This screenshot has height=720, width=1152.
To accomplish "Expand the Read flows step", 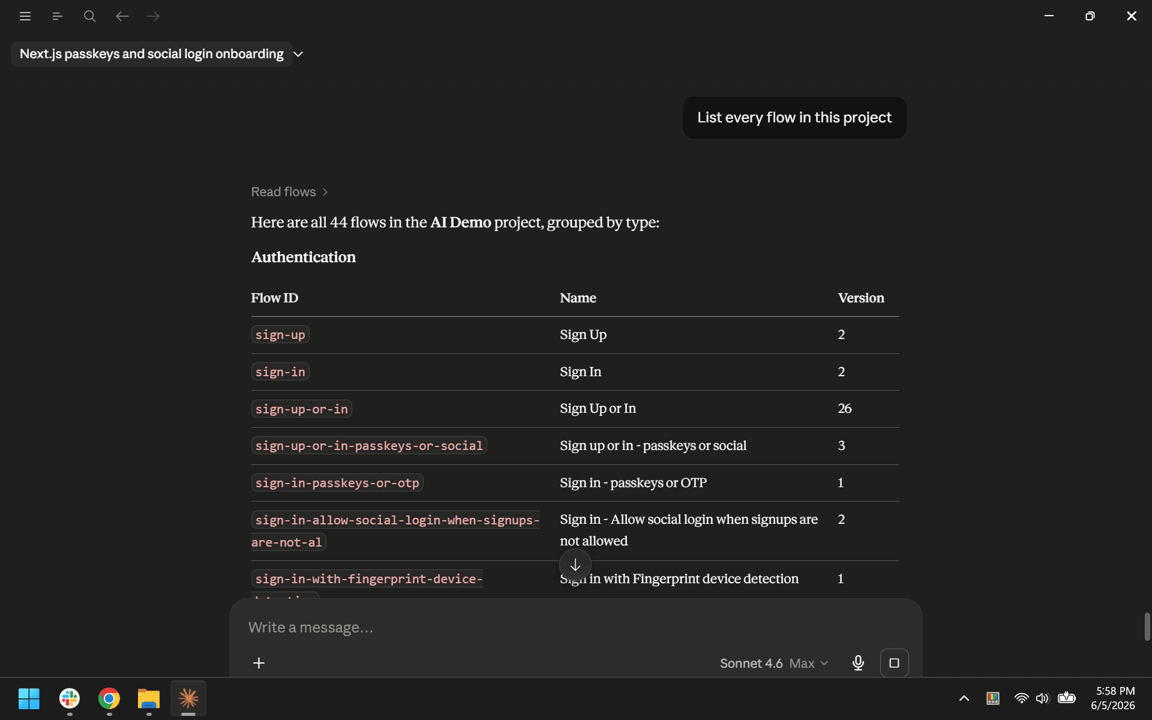I will tap(289, 192).
